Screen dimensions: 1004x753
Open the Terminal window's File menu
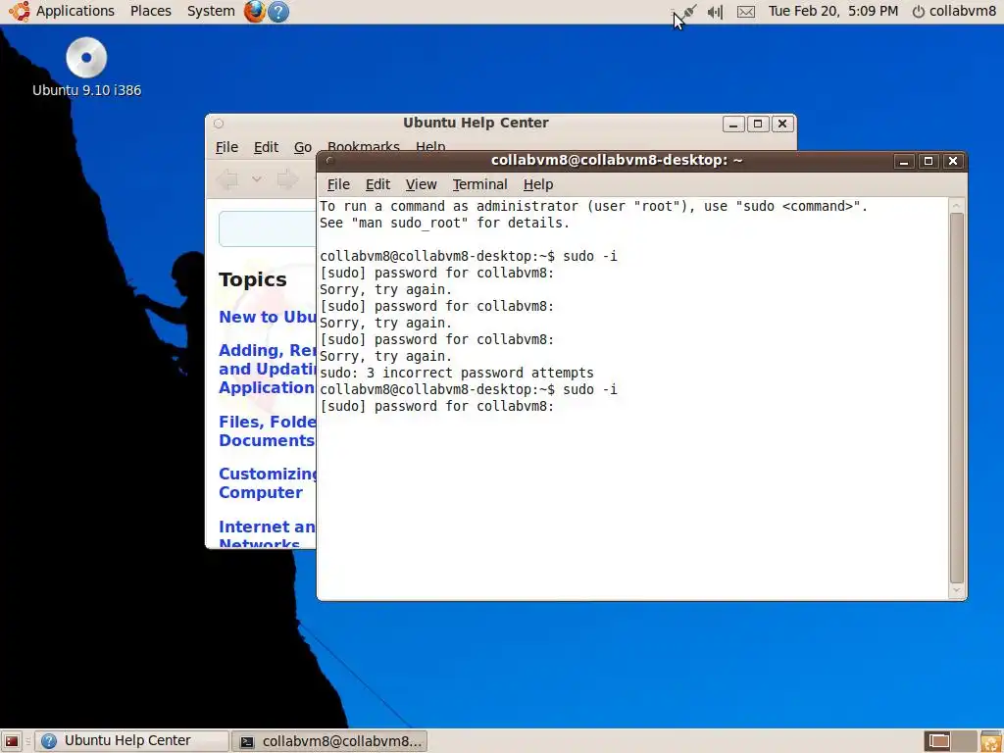click(x=338, y=184)
